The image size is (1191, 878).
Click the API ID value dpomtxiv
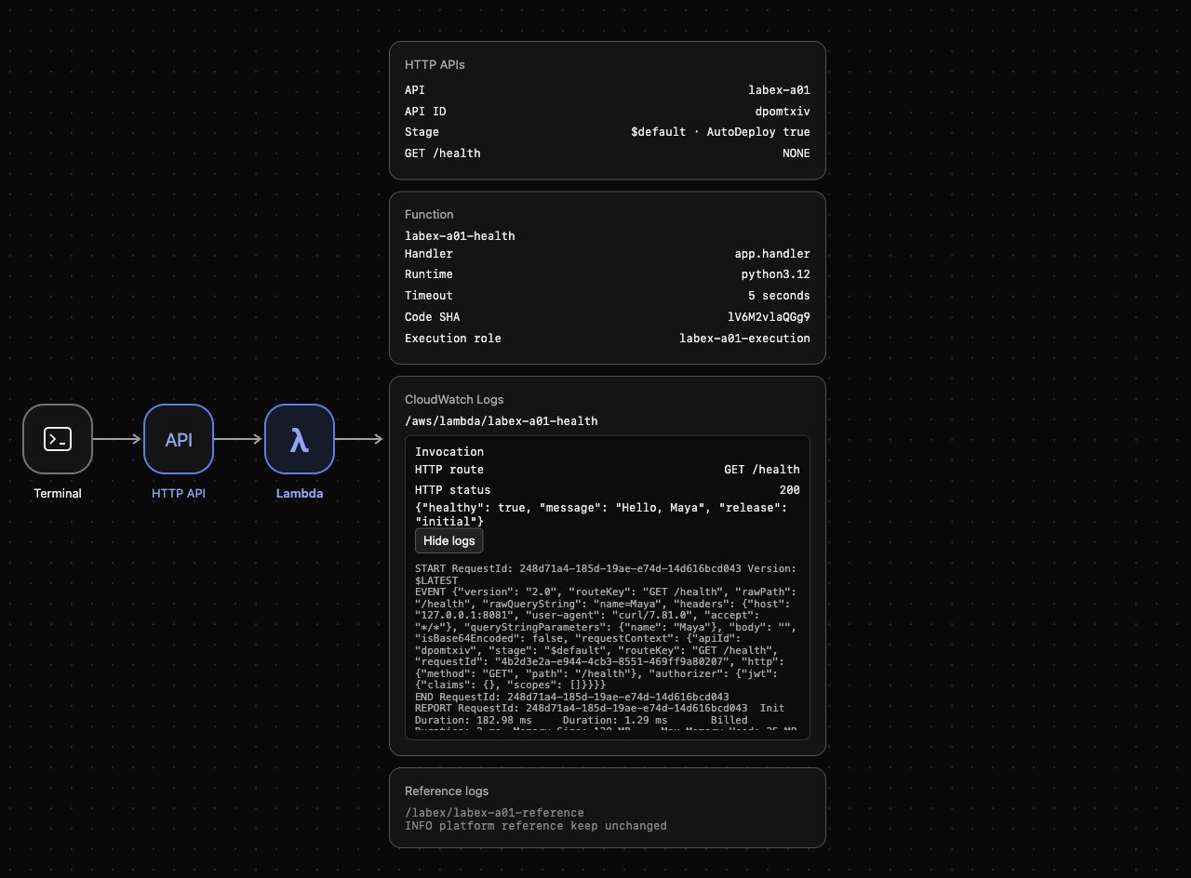pyautogui.click(x=783, y=112)
